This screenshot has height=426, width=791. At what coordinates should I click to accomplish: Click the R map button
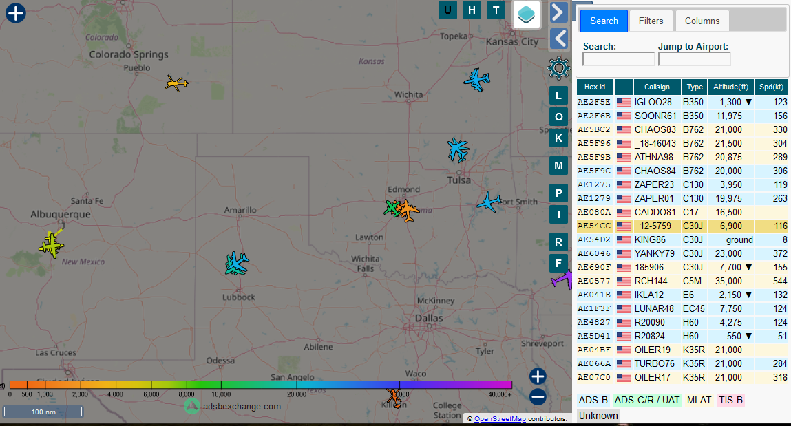558,242
